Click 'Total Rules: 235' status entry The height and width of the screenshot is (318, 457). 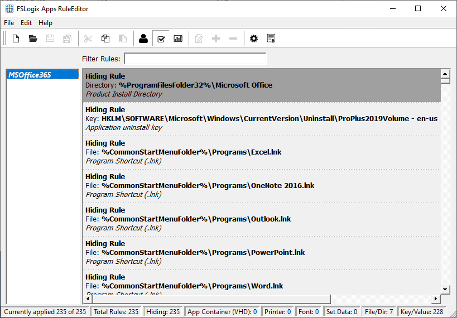click(x=116, y=312)
